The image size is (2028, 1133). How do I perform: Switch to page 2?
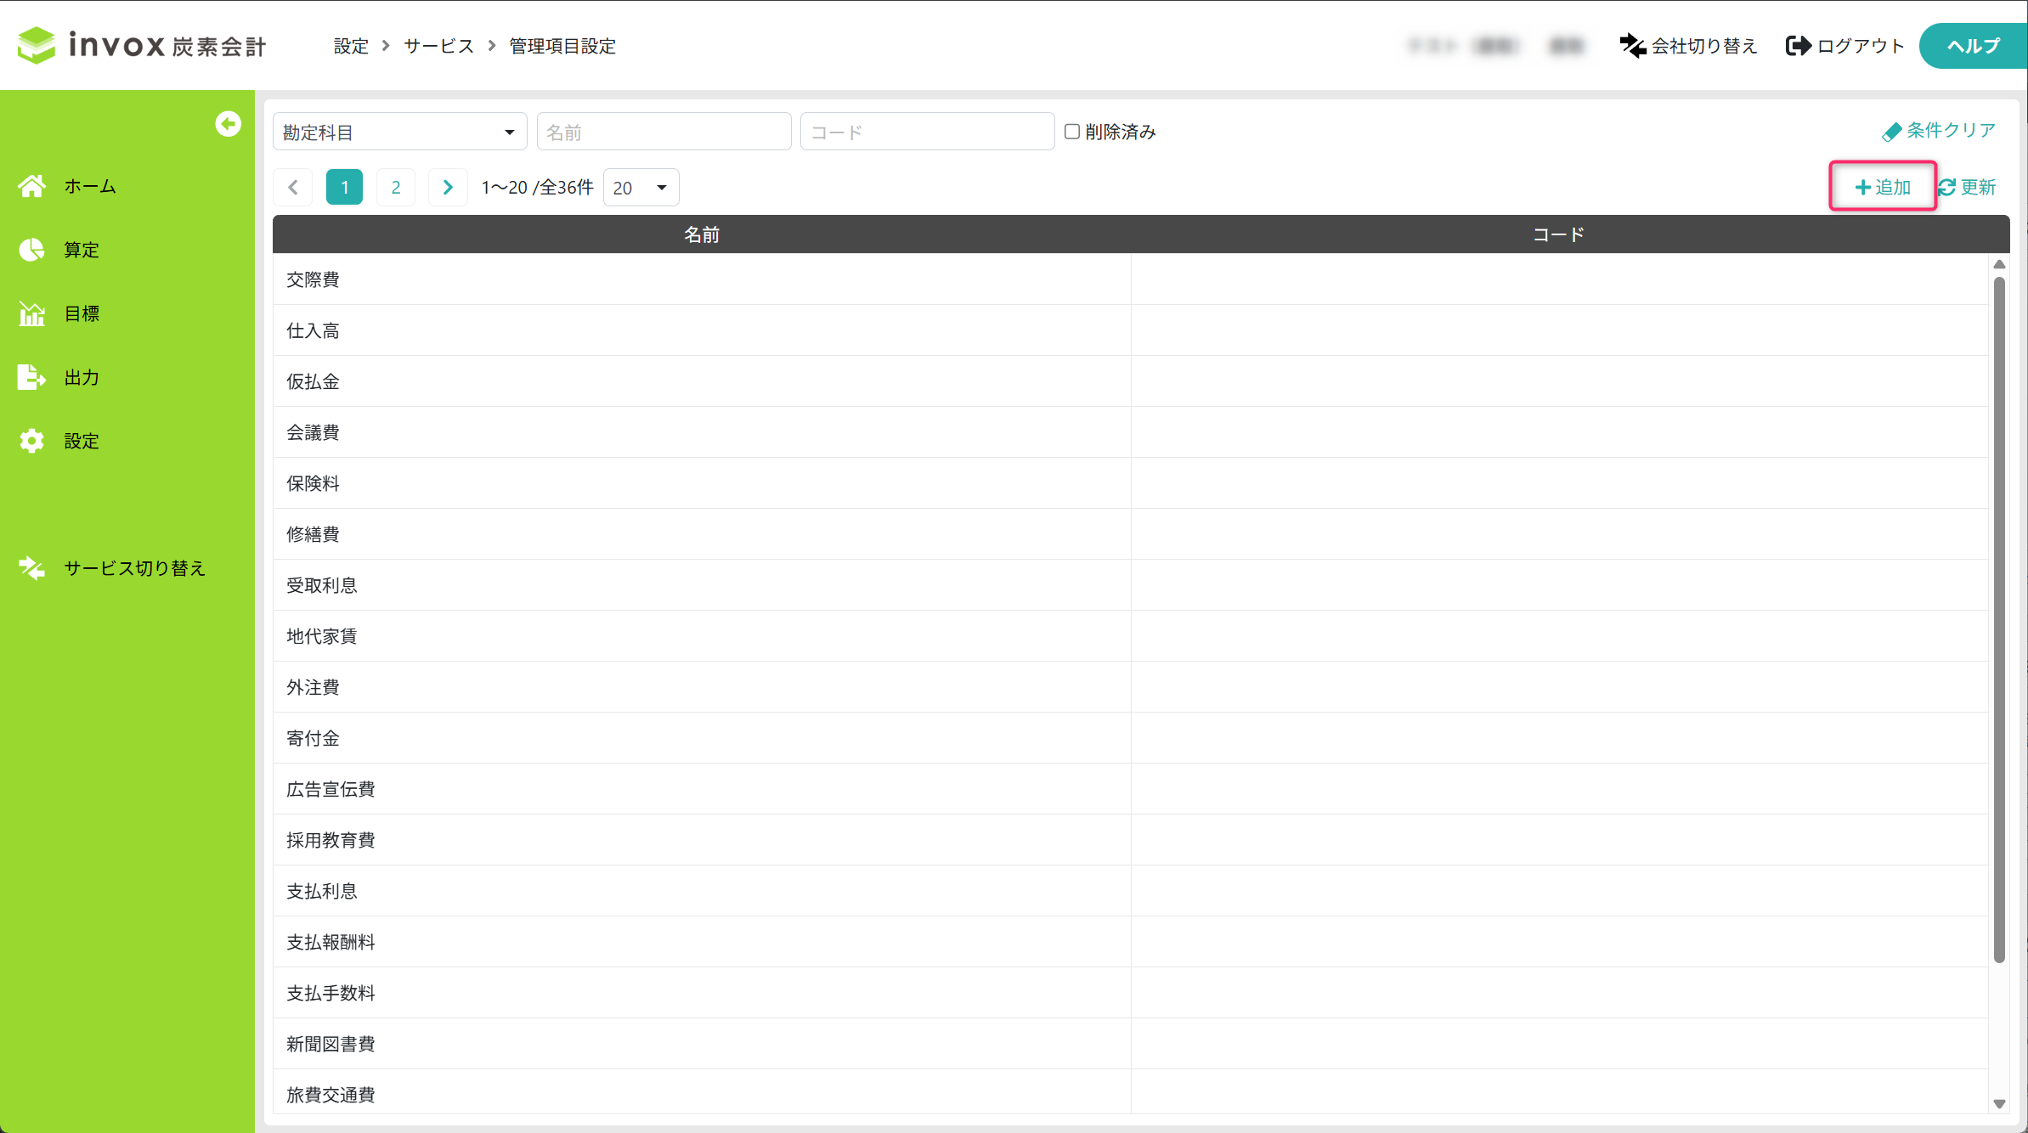point(396,188)
